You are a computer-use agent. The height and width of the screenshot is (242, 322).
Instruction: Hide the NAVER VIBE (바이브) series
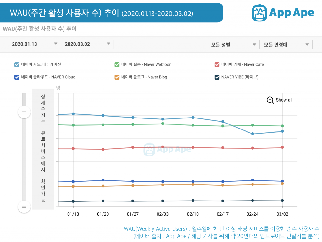click(217, 77)
